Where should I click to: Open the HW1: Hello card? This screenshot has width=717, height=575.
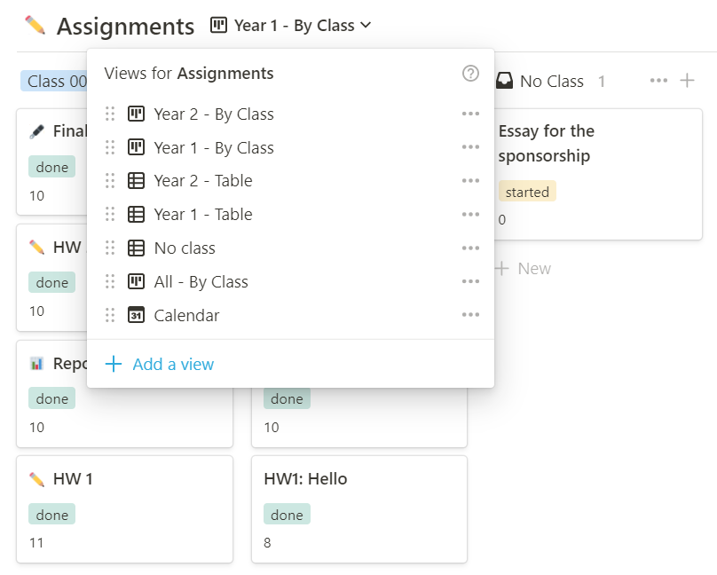point(305,479)
